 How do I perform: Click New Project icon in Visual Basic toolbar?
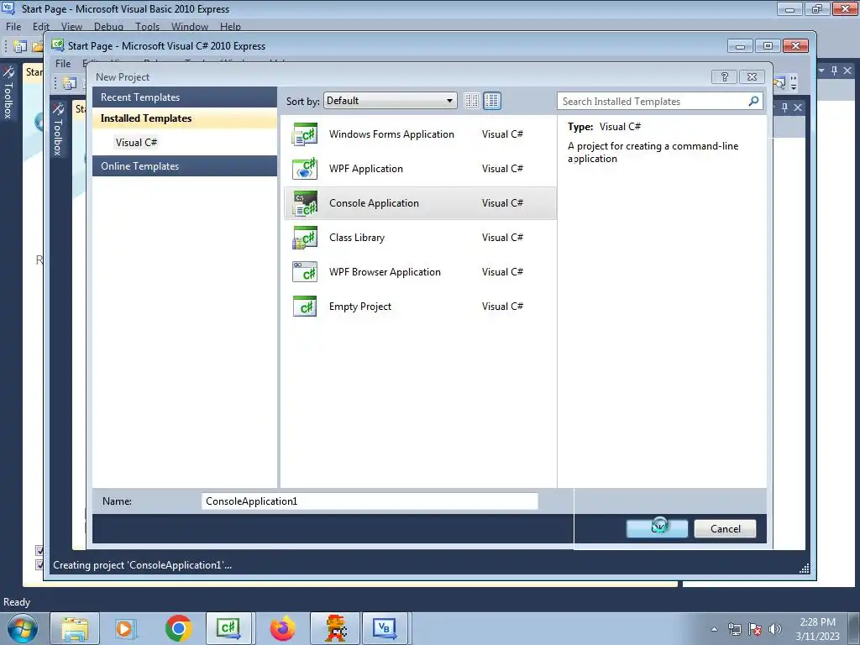(20, 47)
